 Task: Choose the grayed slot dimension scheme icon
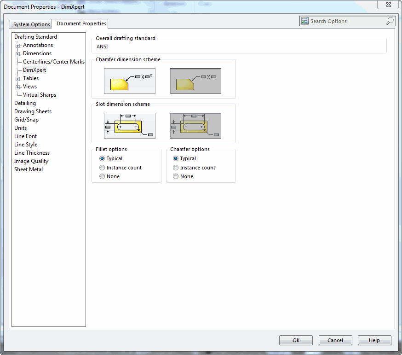coord(195,126)
